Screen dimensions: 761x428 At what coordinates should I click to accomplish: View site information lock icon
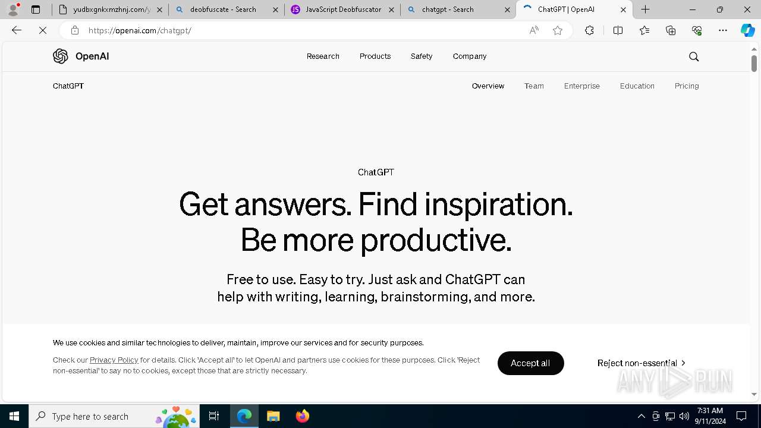(74, 30)
